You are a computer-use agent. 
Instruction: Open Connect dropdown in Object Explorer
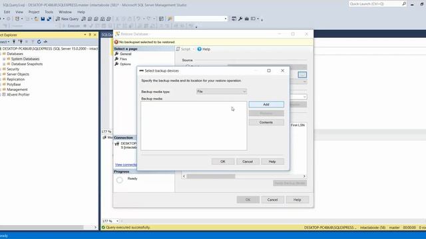point(5,42)
